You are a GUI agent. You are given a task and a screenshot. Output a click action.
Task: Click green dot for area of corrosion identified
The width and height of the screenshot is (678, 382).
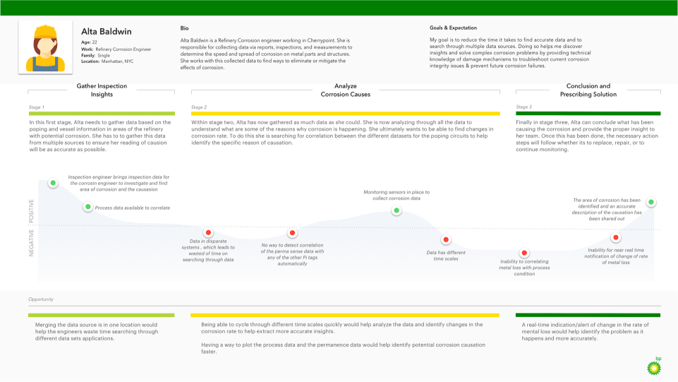click(x=650, y=202)
